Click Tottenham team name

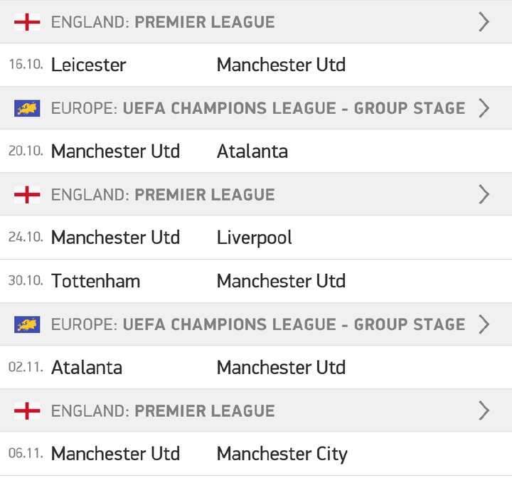[x=96, y=281]
